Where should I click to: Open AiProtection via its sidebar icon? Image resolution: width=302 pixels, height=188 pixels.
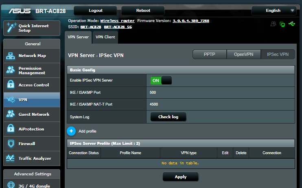click(11, 129)
